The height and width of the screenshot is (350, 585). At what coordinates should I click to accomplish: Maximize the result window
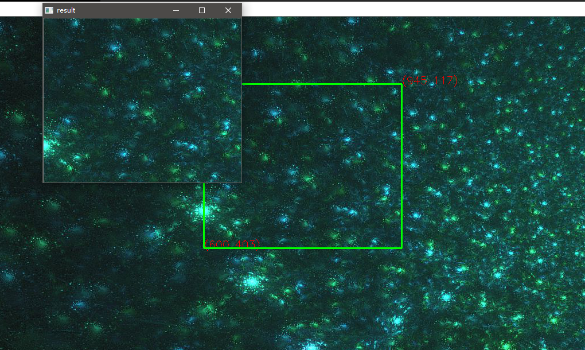(x=202, y=10)
